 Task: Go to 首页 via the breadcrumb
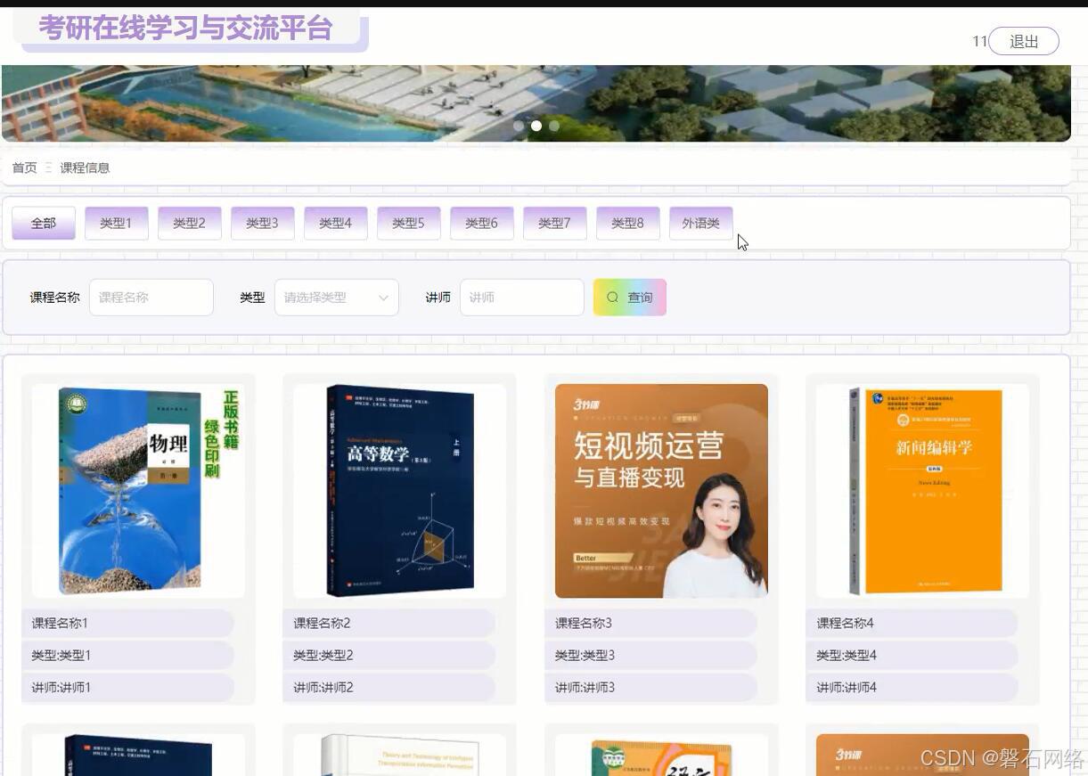[x=24, y=167]
